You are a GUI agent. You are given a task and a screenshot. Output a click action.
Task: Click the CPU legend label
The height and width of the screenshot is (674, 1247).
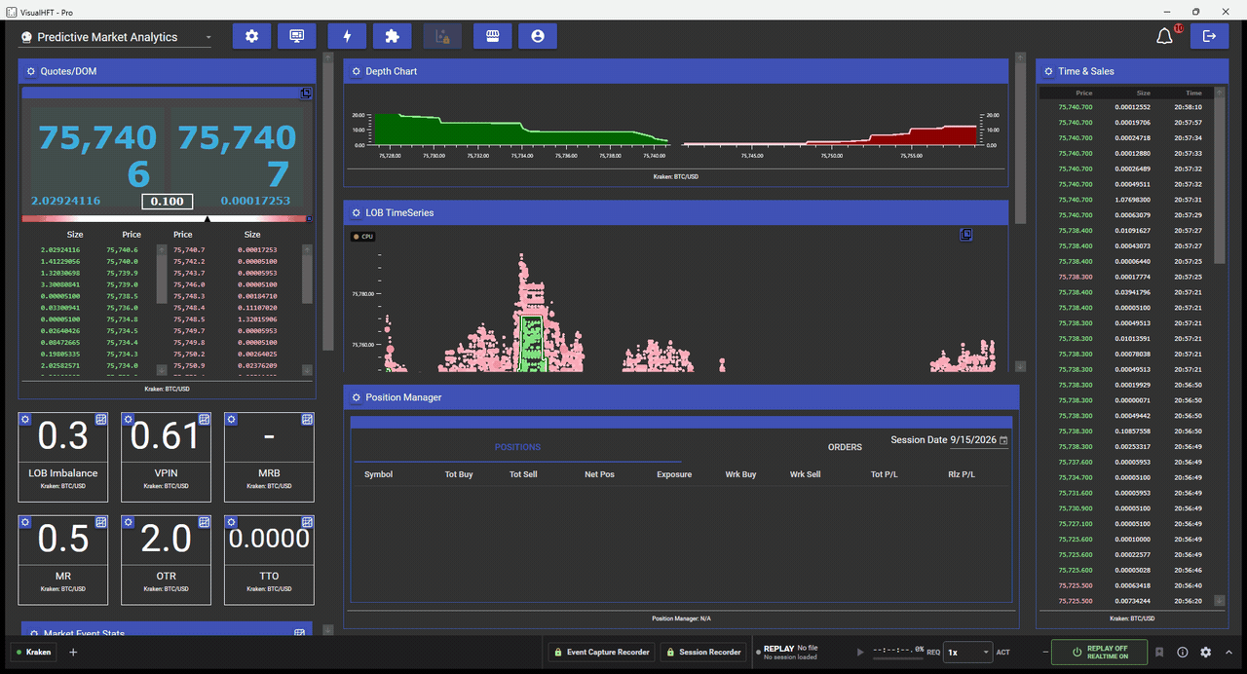(363, 237)
